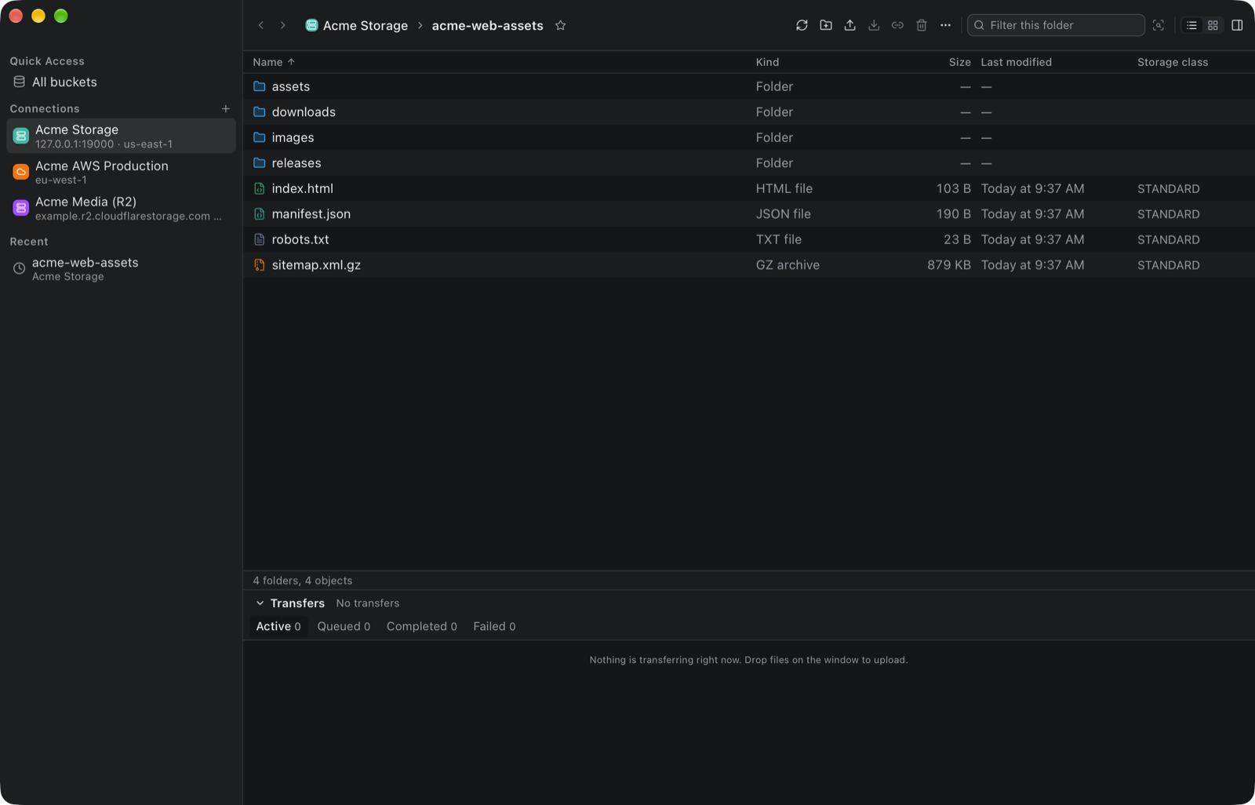This screenshot has height=805, width=1255.
Task: Select the Failed transfers tab
Action: 494,626
